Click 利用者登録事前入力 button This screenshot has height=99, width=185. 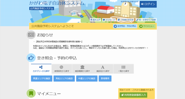[133, 95]
